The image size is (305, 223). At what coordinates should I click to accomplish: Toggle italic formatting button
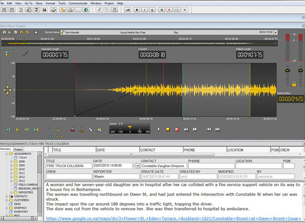tap(144, 10)
